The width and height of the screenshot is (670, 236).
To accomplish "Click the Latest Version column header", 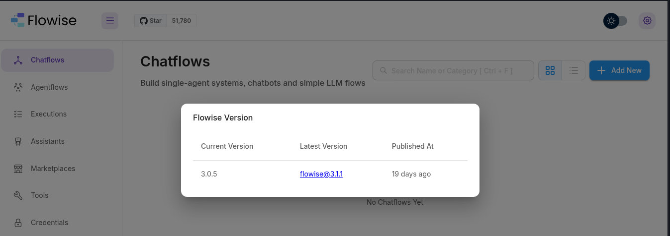I will (x=324, y=146).
